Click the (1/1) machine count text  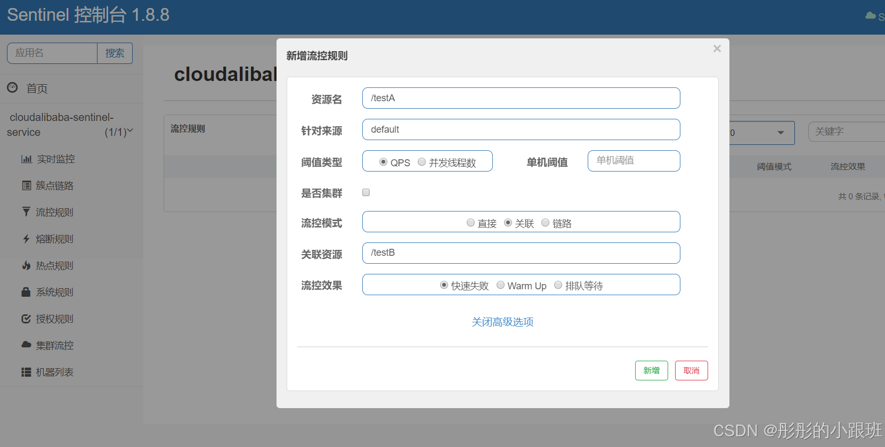pos(115,132)
